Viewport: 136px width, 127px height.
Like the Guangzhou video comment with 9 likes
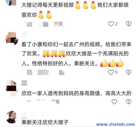(x=111, y=72)
